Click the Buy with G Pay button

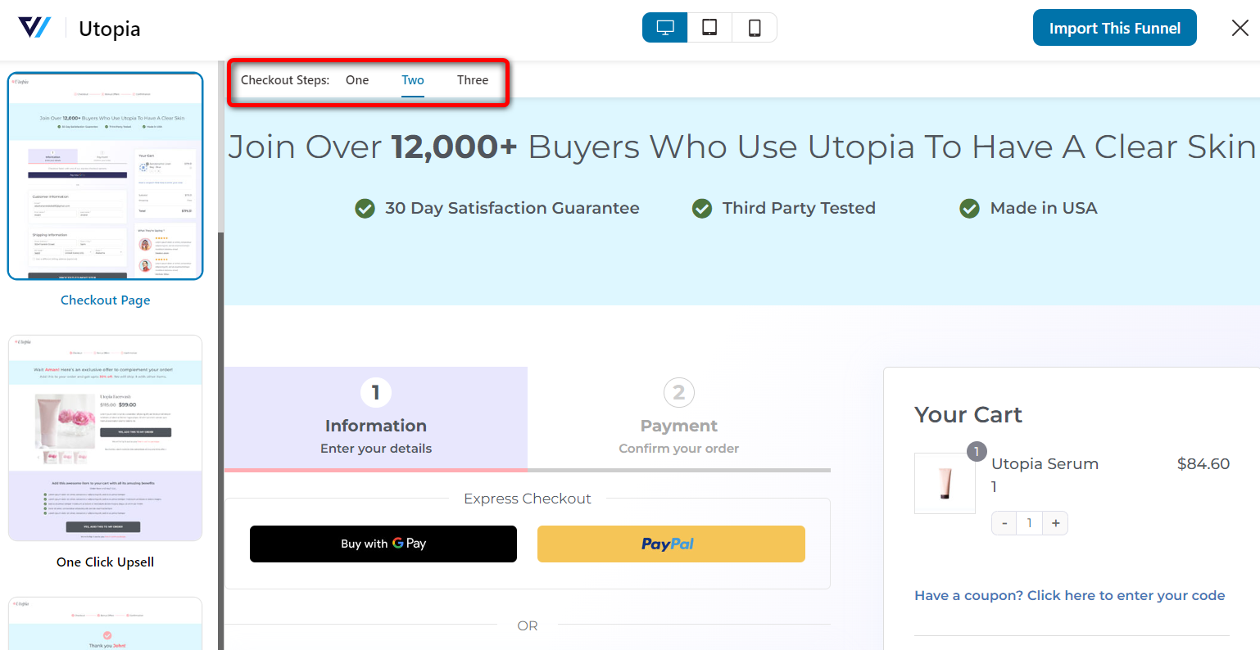coord(383,544)
